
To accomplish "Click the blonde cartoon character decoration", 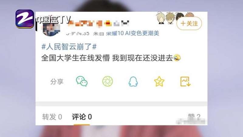I will coord(161,18).
